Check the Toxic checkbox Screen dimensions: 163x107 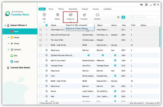click(41, 76)
